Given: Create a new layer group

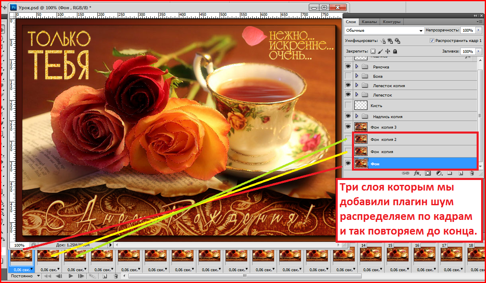Looking at the screenshot, I should [450, 173].
